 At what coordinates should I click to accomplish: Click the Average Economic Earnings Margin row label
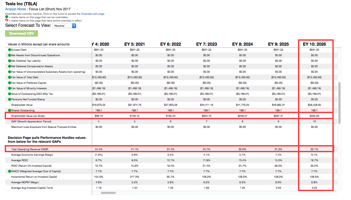[32, 155]
